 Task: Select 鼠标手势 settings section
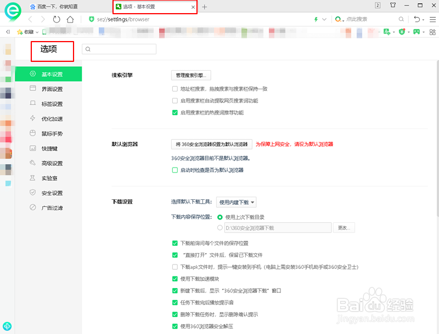pyautogui.click(x=52, y=133)
